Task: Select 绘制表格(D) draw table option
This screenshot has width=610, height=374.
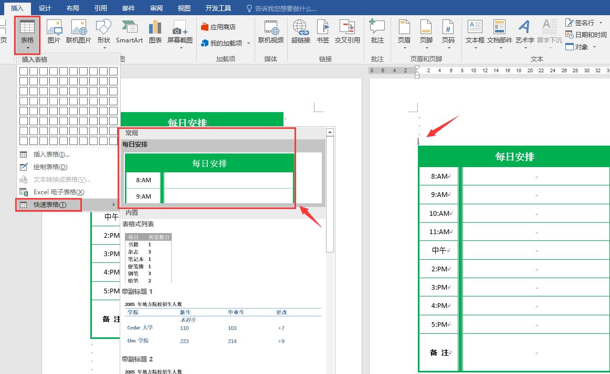Action: pos(50,167)
